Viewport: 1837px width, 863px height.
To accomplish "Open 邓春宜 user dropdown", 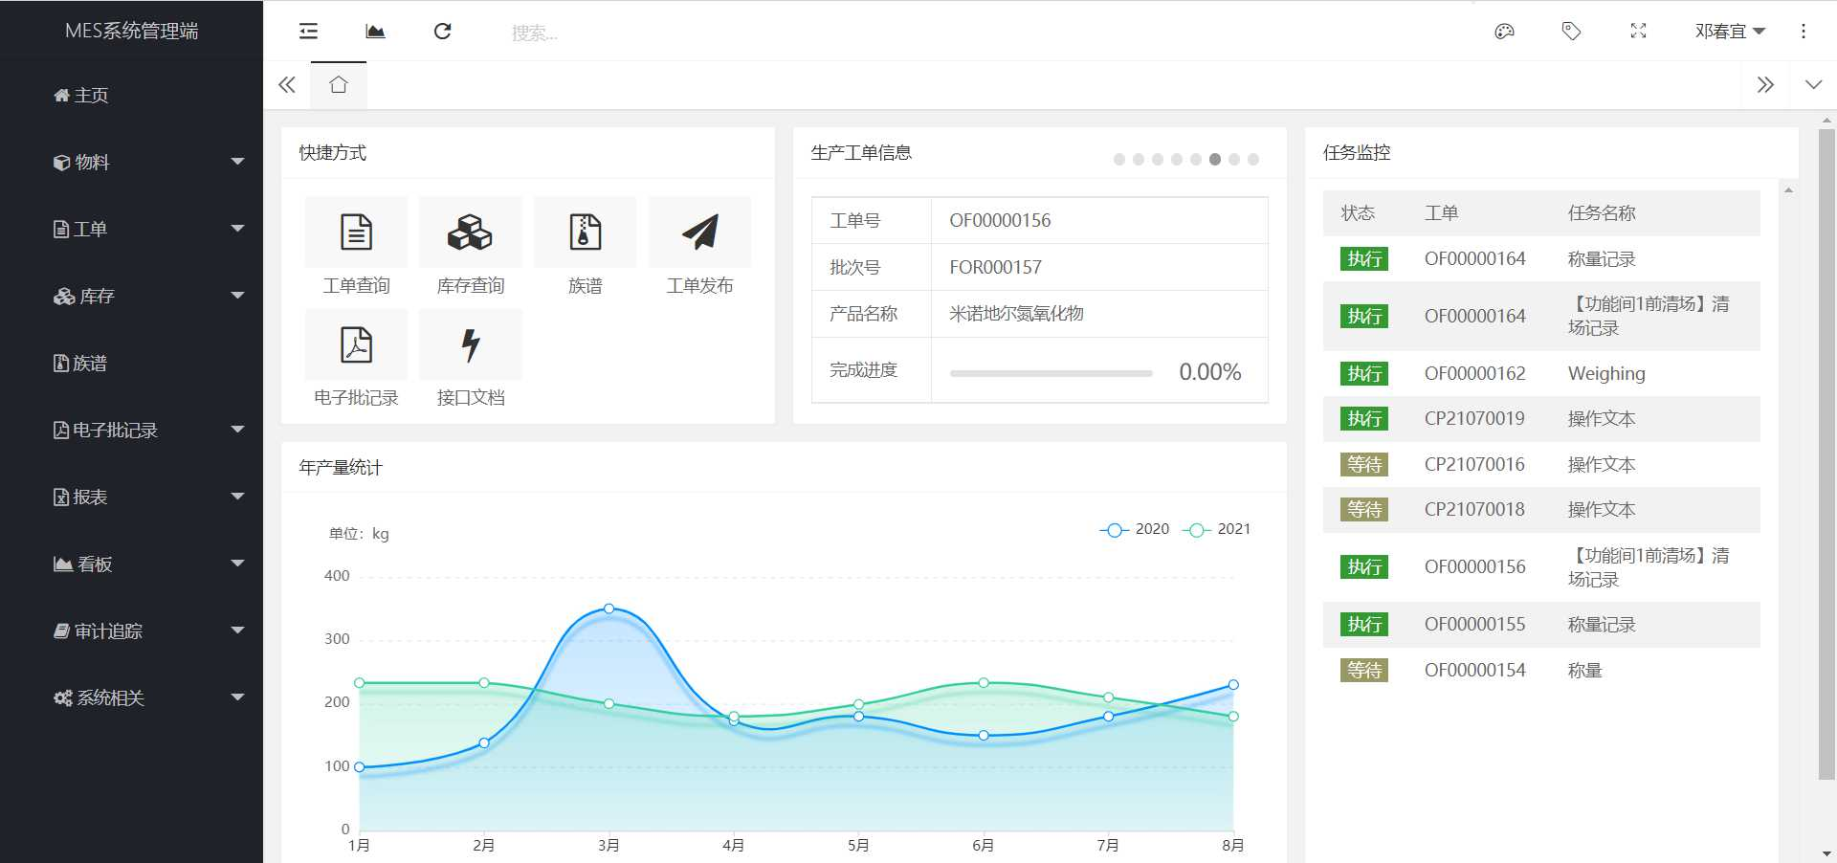I will (1730, 32).
